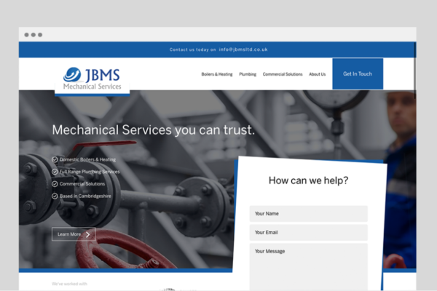The width and height of the screenshot is (437, 291).
Task: Click checkmark icon beside Based In Cambridgeshire
Action: tap(55, 196)
